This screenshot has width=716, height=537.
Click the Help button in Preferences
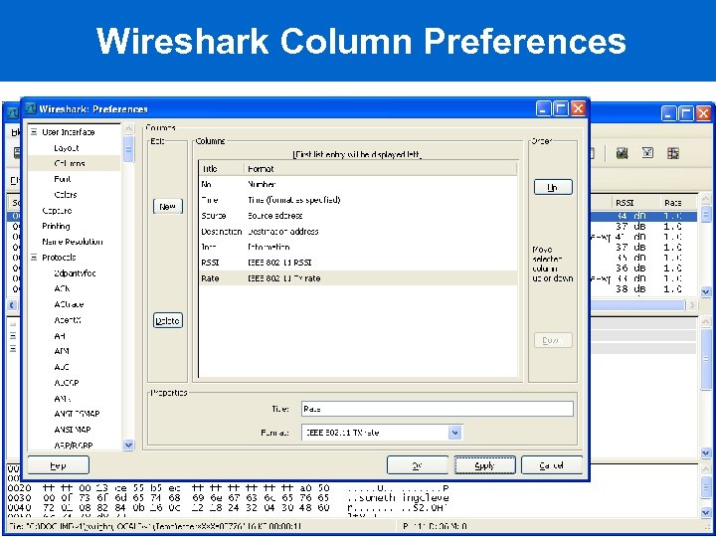click(x=58, y=465)
